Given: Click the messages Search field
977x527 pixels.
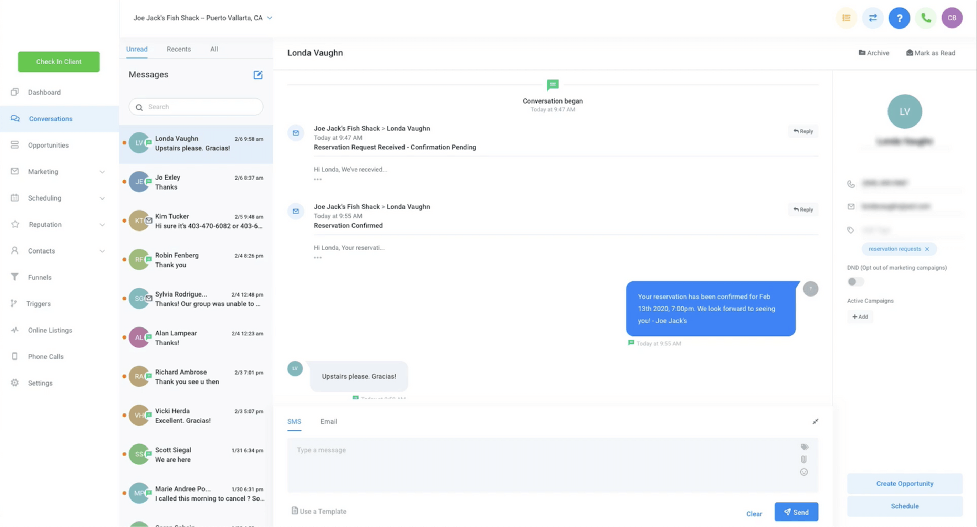Looking at the screenshot, I should pos(201,107).
